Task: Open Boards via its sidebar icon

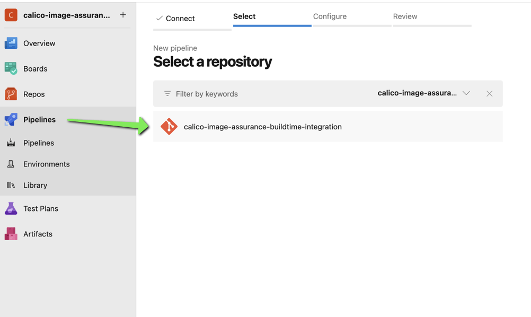Action: [11, 68]
